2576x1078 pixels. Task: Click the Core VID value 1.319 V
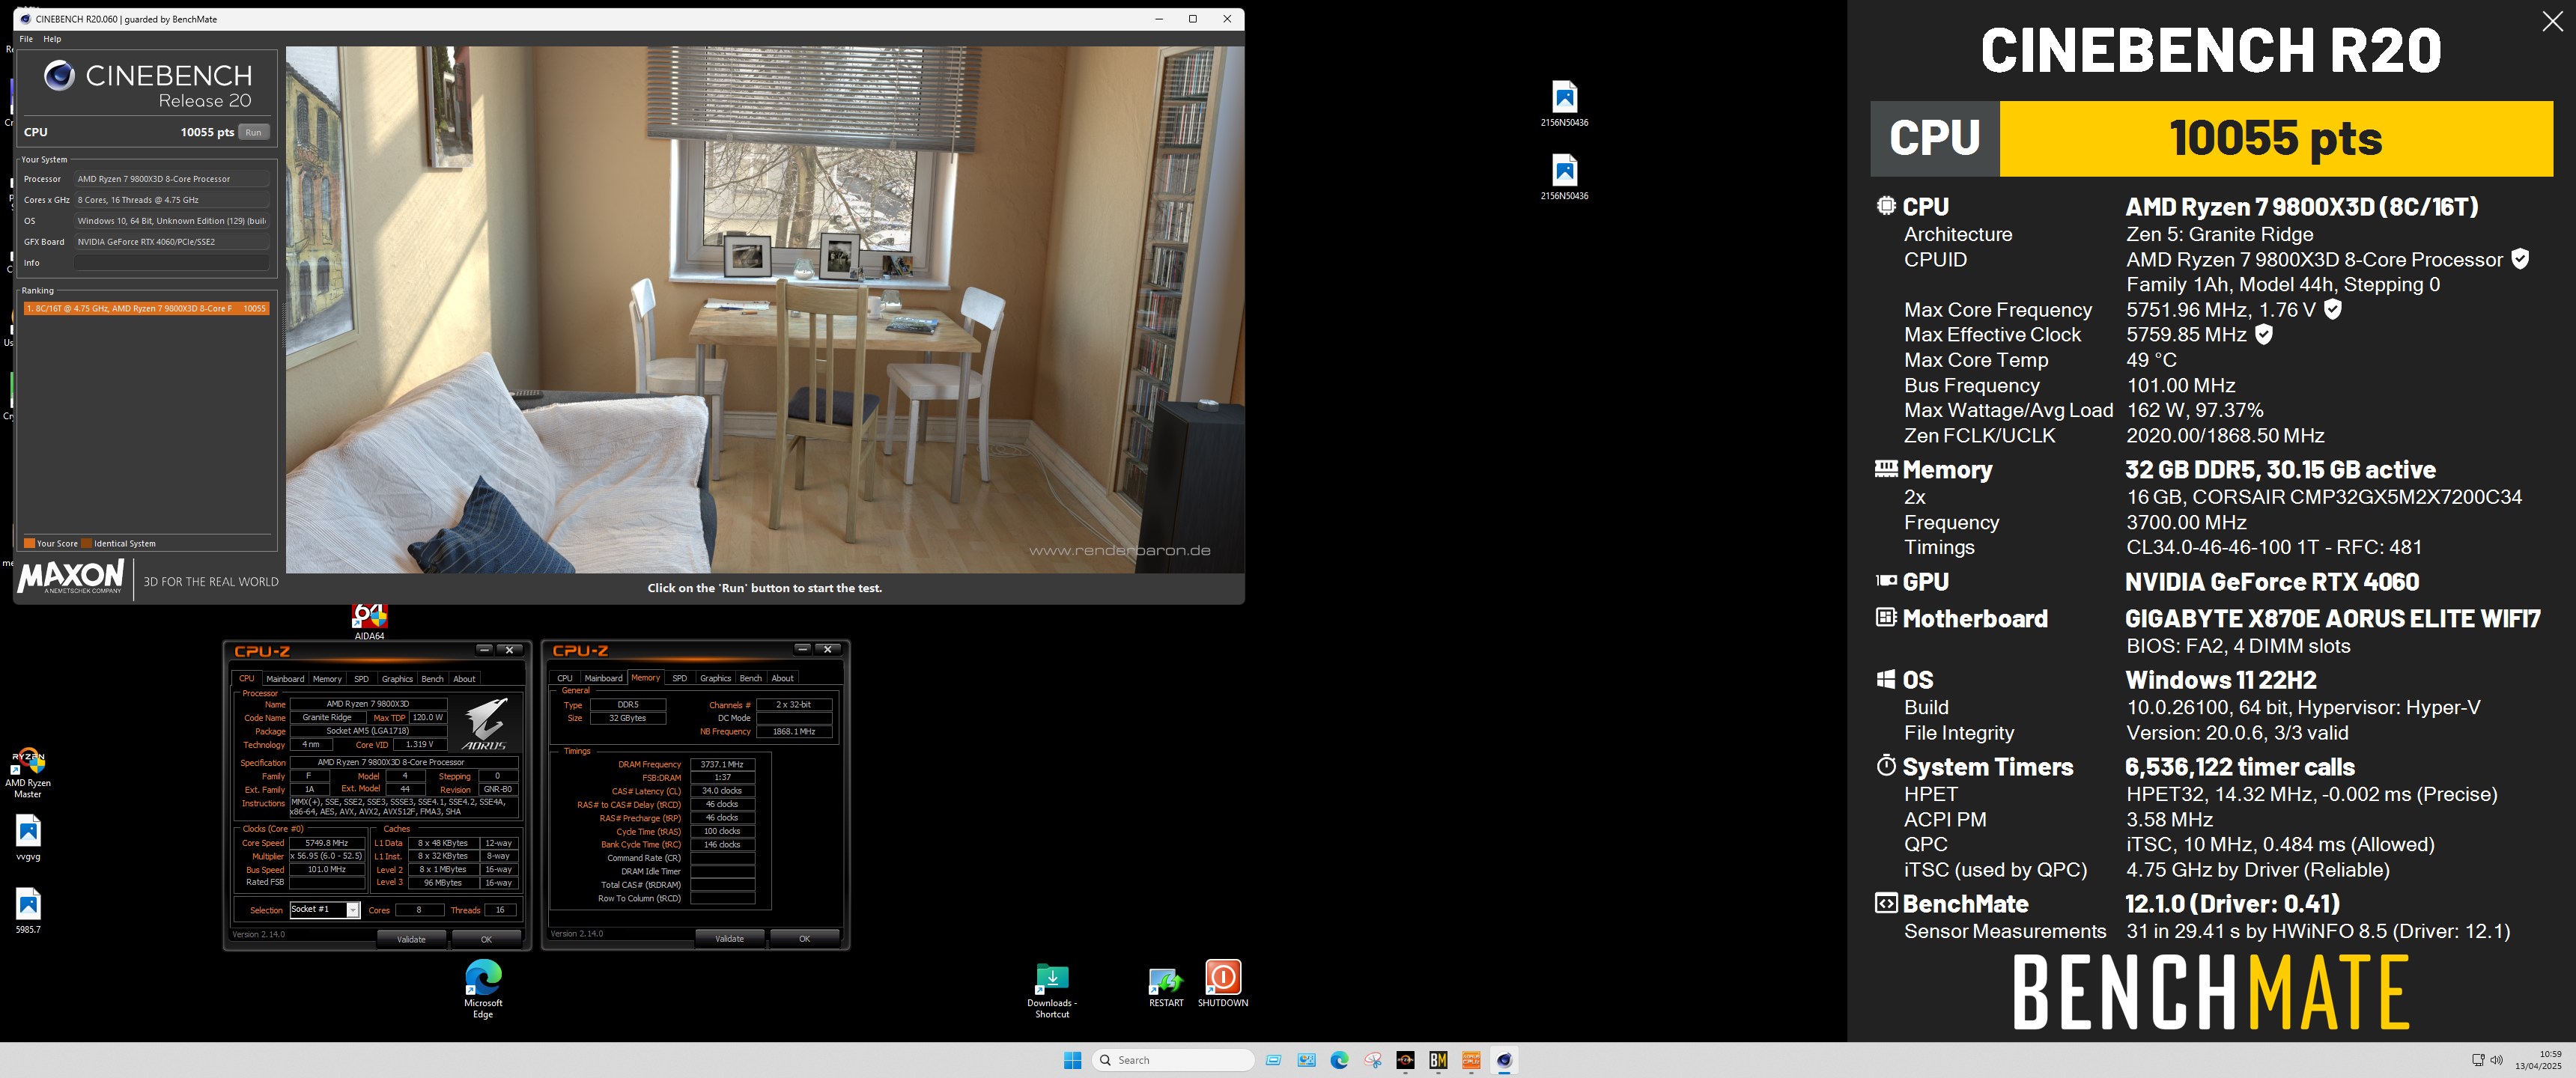click(x=420, y=744)
